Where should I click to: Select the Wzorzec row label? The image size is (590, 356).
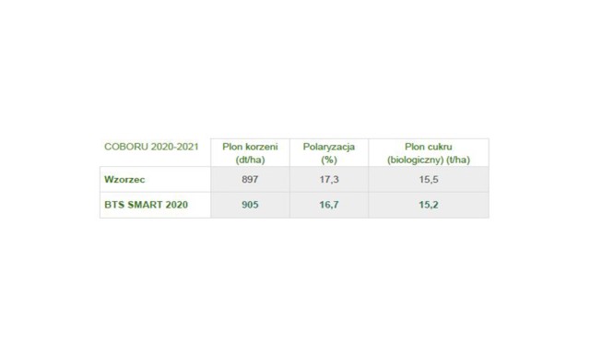(x=124, y=180)
